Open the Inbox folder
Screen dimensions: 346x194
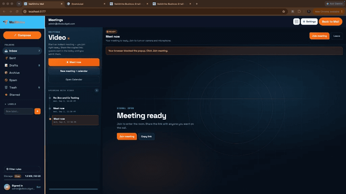pos(22,51)
